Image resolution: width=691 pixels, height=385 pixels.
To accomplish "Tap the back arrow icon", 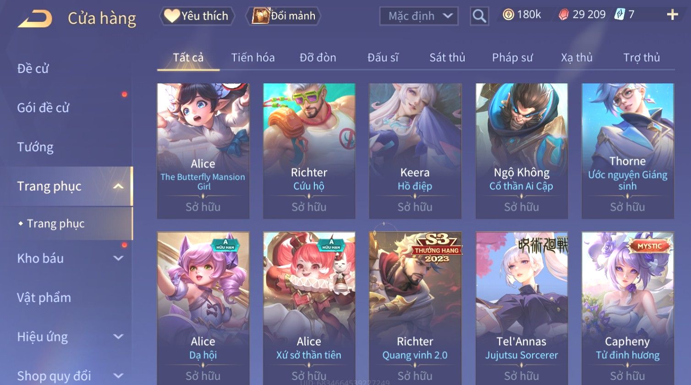I will coord(35,18).
